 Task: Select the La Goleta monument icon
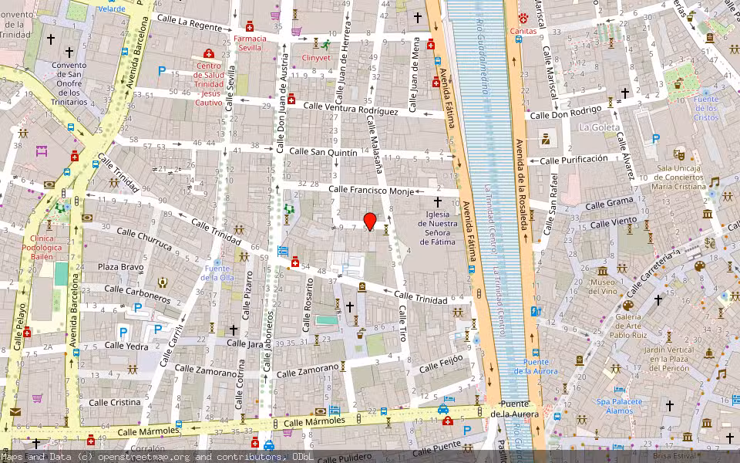coord(546,139)
